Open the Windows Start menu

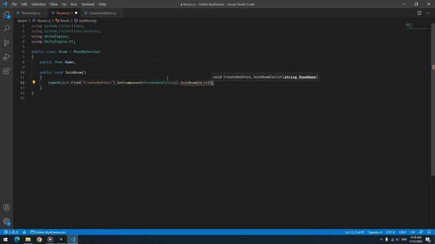pos(5,239)
